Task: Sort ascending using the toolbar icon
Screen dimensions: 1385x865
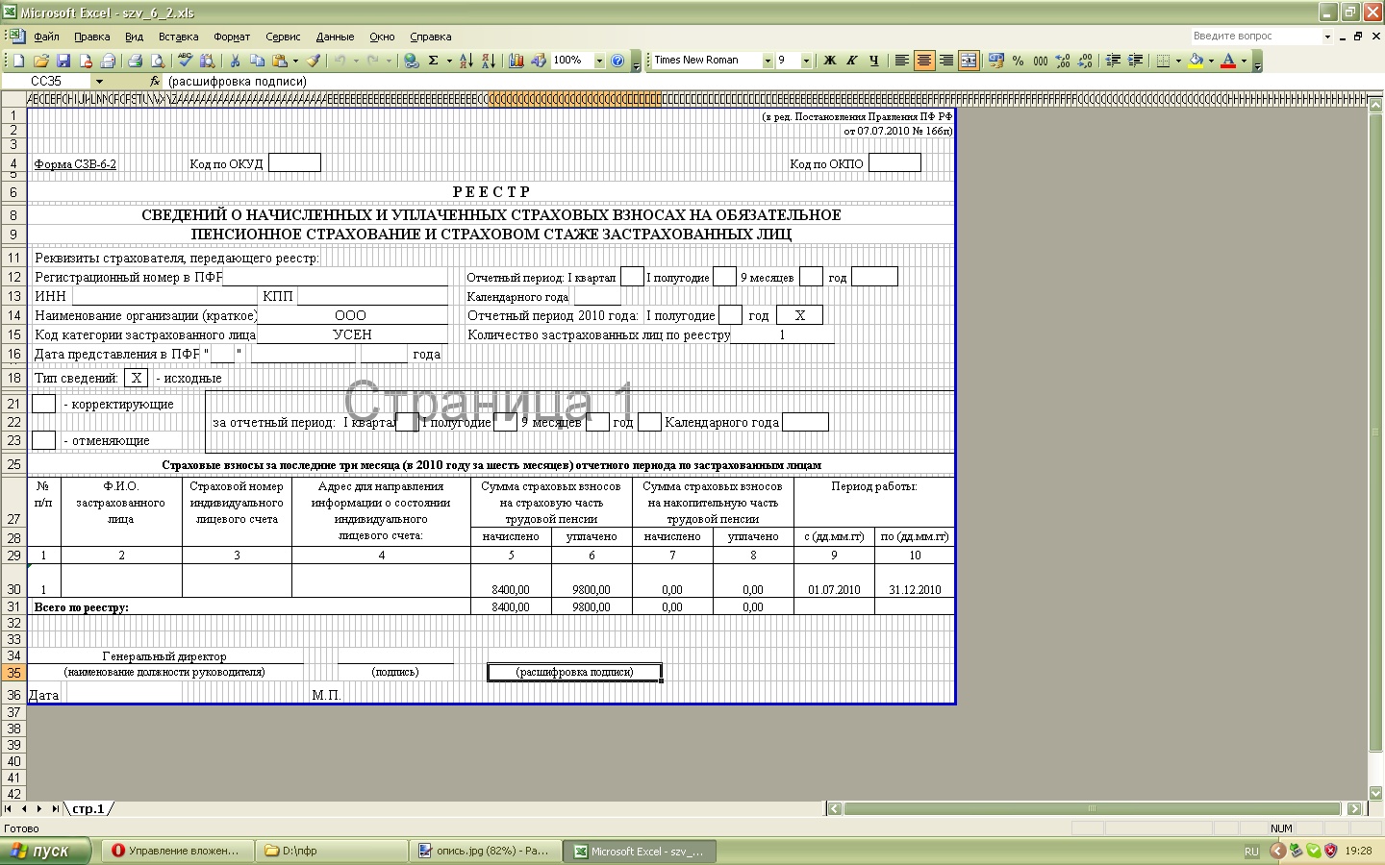Action: (466, 61)
